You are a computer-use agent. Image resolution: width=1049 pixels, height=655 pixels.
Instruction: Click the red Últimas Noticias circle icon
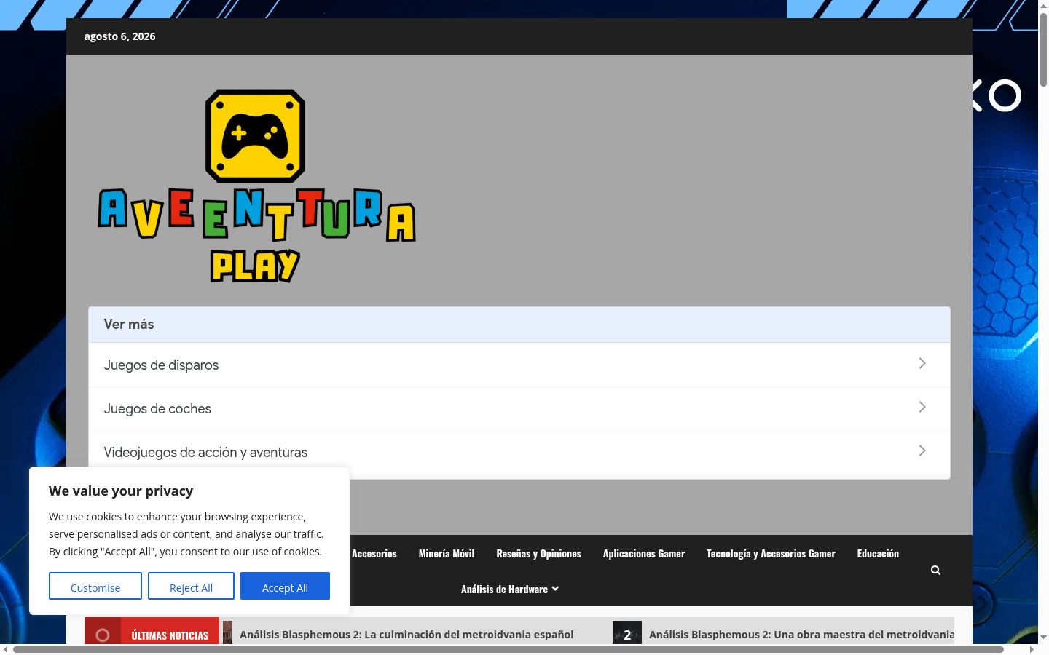tap(103, 635)
